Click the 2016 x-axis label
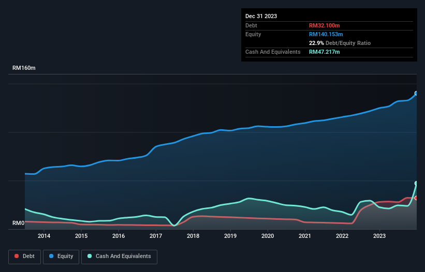Viewport: 425px width, 272px height. click(119, 236)
